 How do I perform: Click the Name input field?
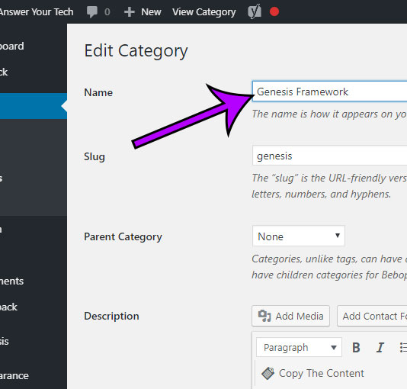coord(330,92)
